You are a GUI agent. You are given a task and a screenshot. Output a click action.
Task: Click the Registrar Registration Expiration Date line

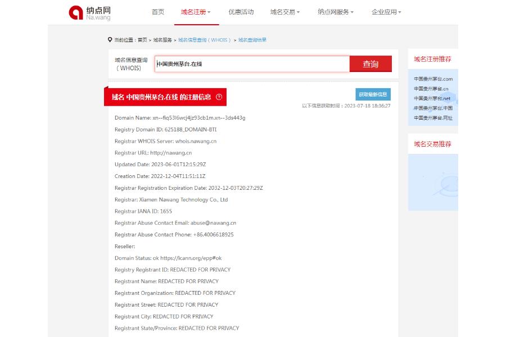pyautogui.click(x=189, y=188)
